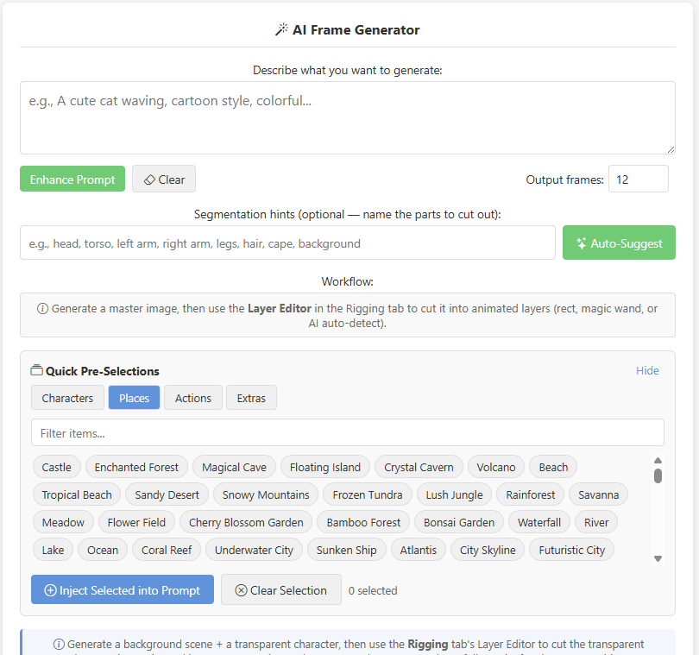Select the Flower Field chip
699x655 pixels.
(136, 523)
